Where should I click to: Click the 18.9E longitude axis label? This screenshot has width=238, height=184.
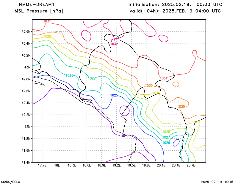tap(101, 166)
